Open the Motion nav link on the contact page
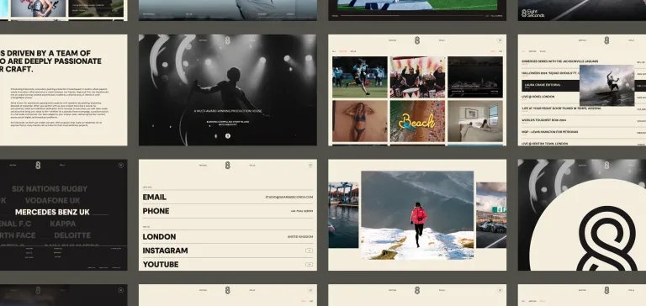The image size is (646, 306). click(x=203, y=165)
